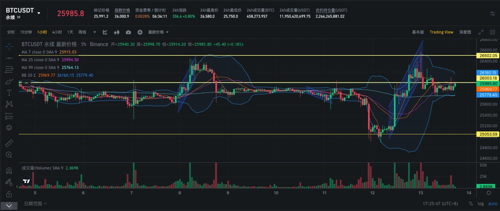500x211 pixels.
Task: Toggle percentage scale with % button
Action: pos(471,203)
